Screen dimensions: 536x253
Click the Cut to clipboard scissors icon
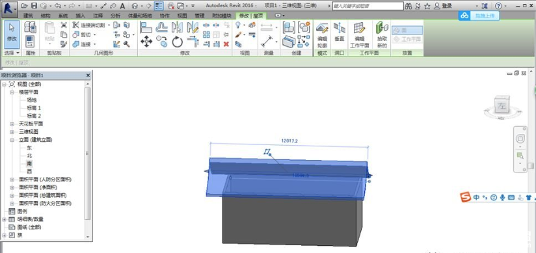click(64, 25)
